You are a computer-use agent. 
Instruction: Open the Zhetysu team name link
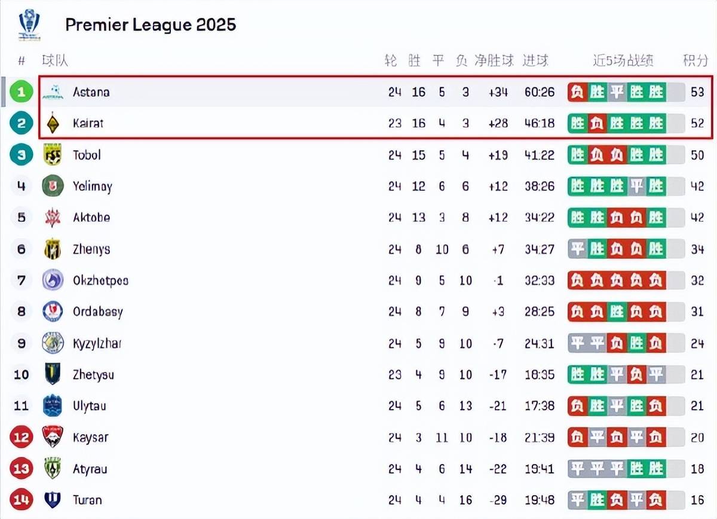[93, 375]
